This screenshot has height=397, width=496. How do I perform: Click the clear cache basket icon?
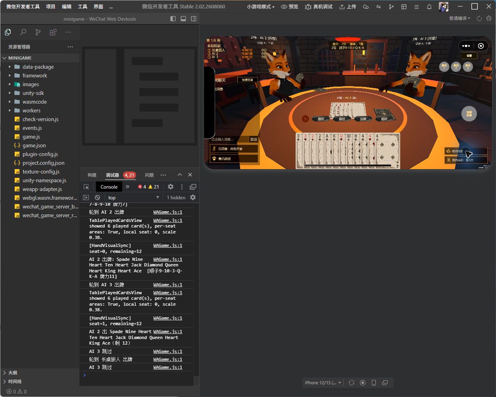click(x=489, y=18)
